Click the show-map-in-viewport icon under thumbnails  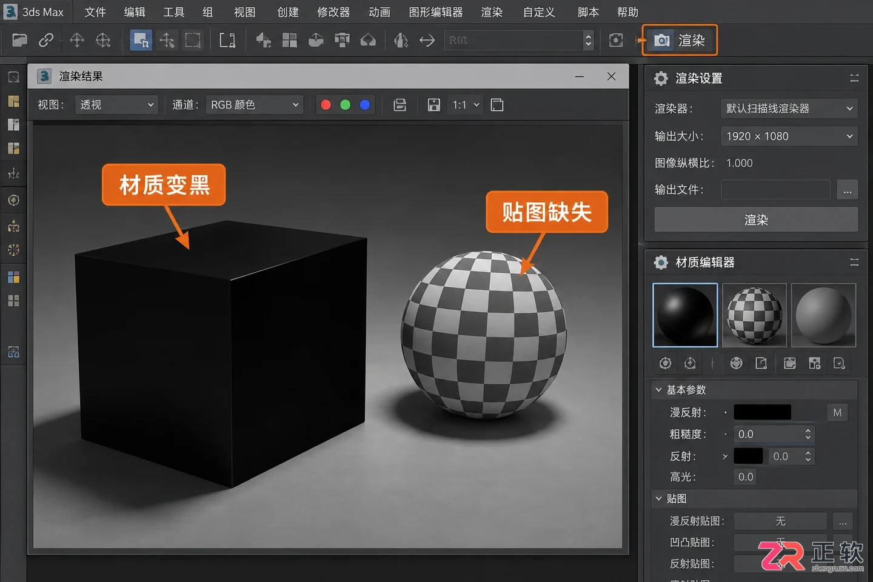click(790, 363)
